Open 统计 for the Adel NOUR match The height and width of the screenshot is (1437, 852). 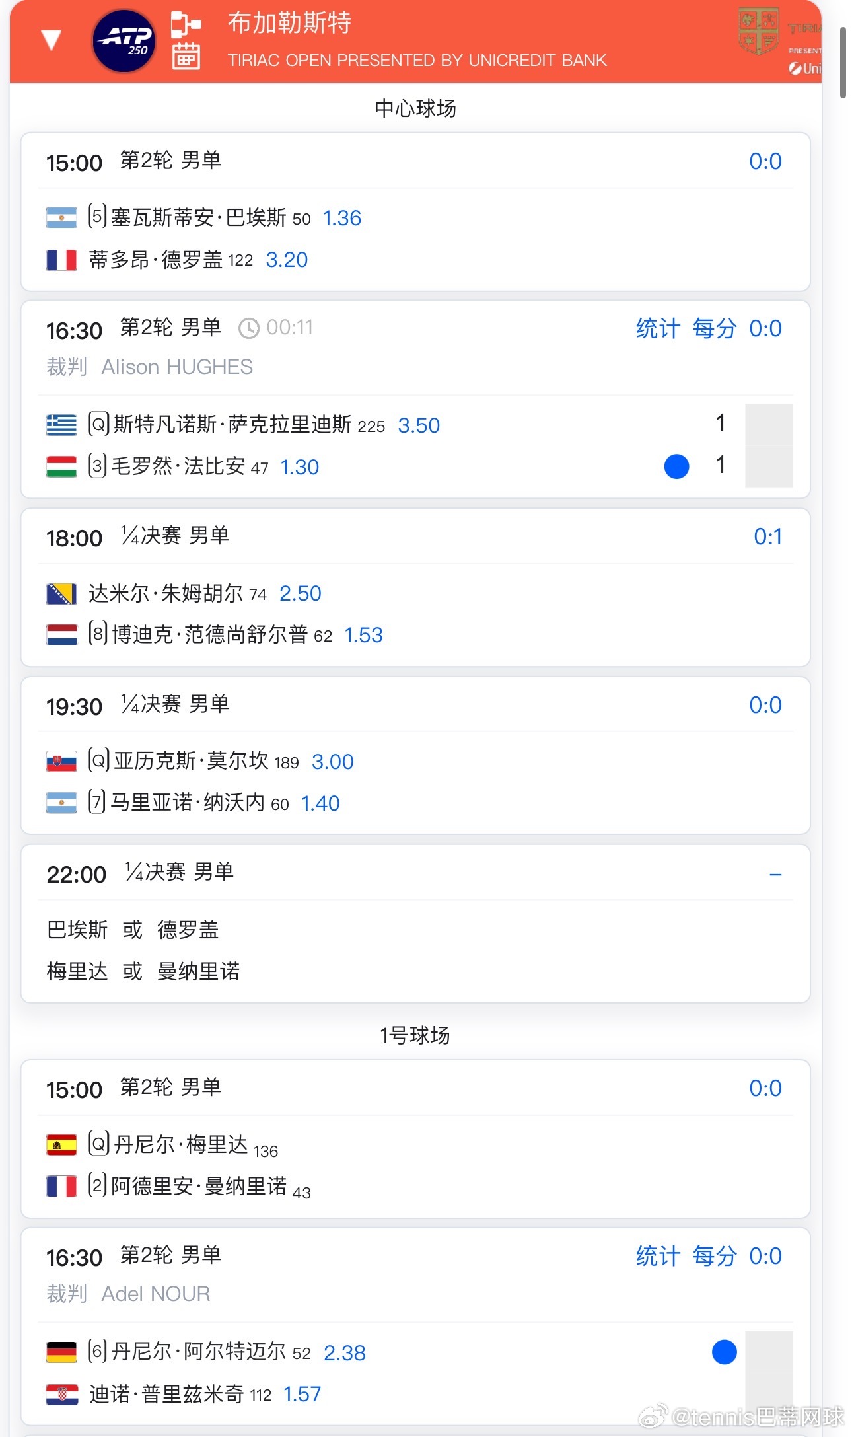658,1256
